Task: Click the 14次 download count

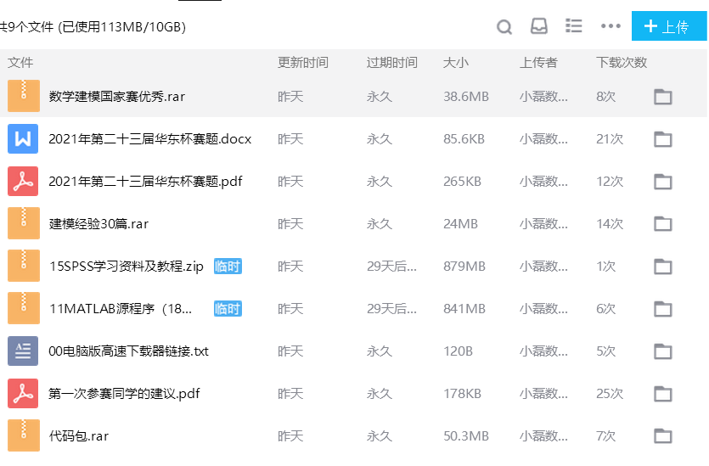Action: click(610, 224)
